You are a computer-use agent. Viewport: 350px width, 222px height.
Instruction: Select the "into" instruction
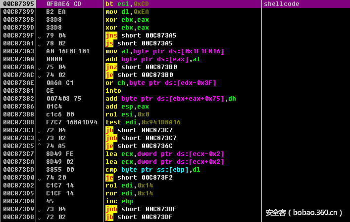click(113, 91)
